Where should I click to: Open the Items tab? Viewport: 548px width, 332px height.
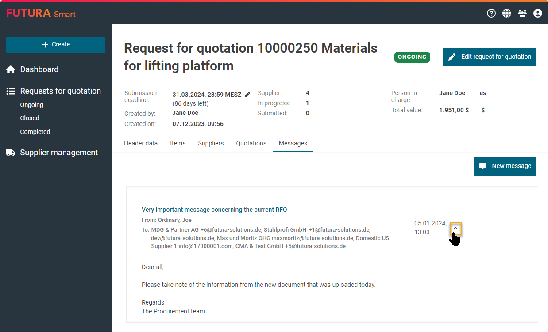coord(178,143)
